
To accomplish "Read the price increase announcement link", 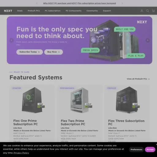I will pos(79,3).
